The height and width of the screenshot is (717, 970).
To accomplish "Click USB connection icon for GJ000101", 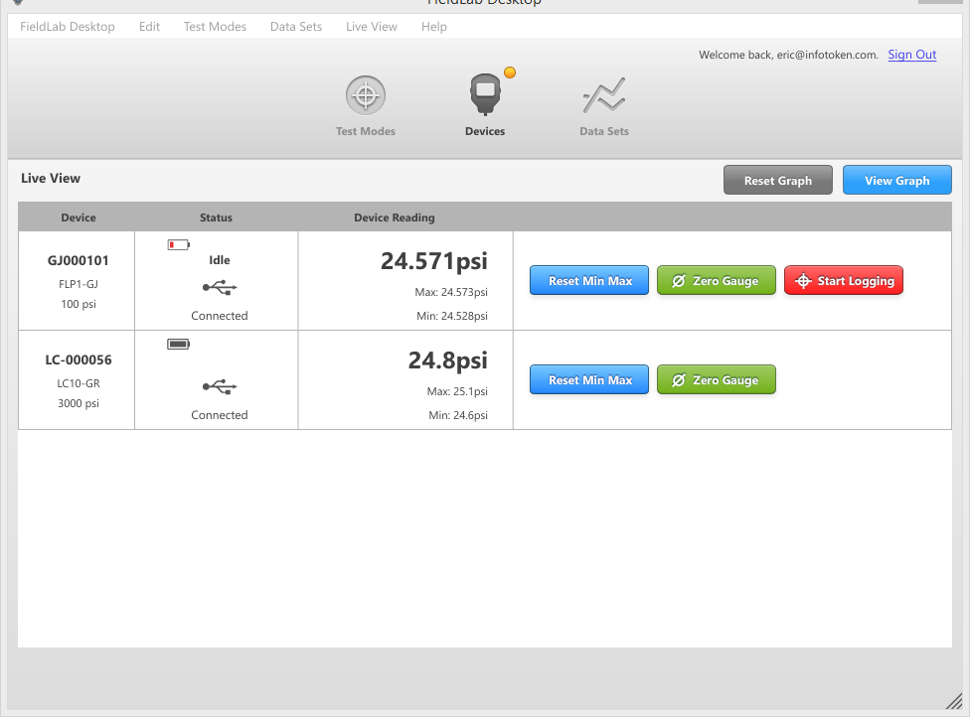I will pos(220,287).
